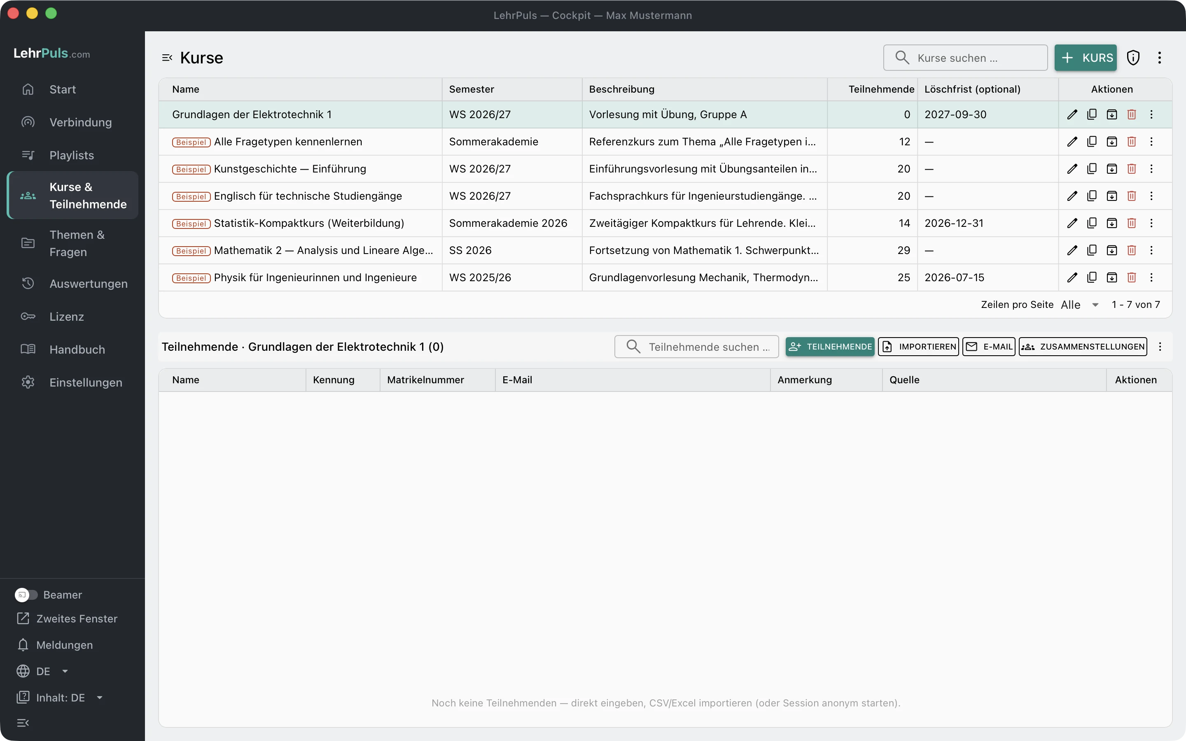
Task: Toggle the Beamer switch
Action: tap(26, 595)
